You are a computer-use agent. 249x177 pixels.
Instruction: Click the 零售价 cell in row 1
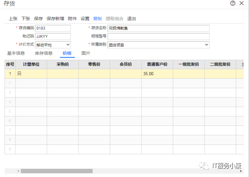pos(94,74)
